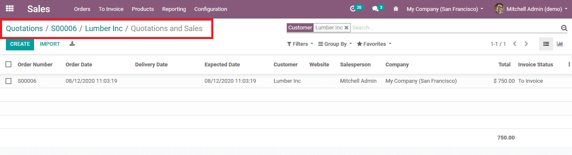The height and width of the screenshot is (155, 572).
Task: Click the CREATE button
Action: point(20,44)
